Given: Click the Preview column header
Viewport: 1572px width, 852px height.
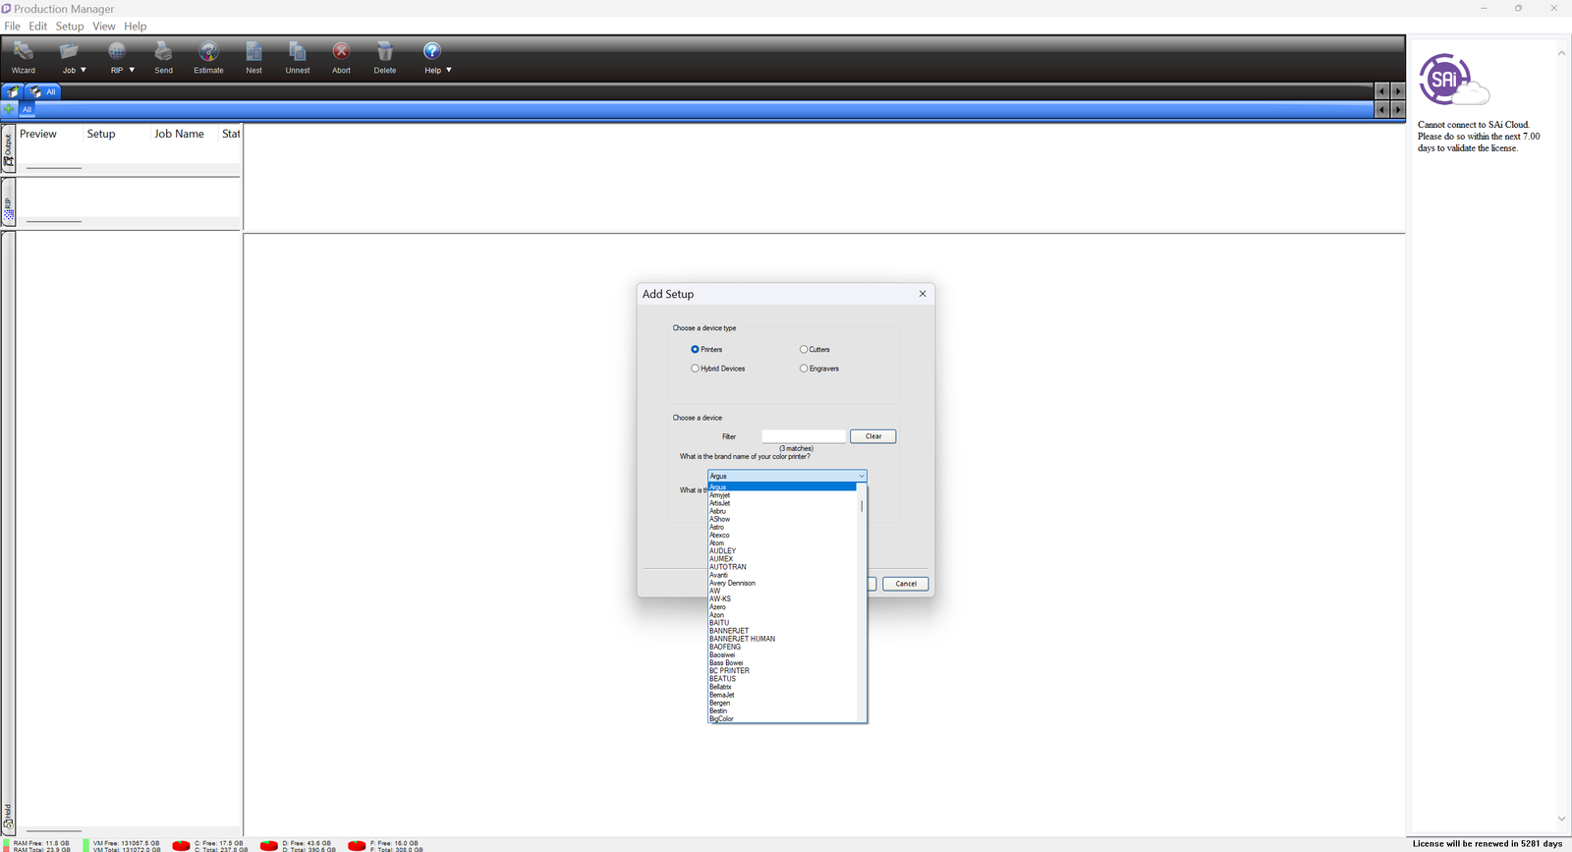Looking at the screenshot, I should point(38,134).
